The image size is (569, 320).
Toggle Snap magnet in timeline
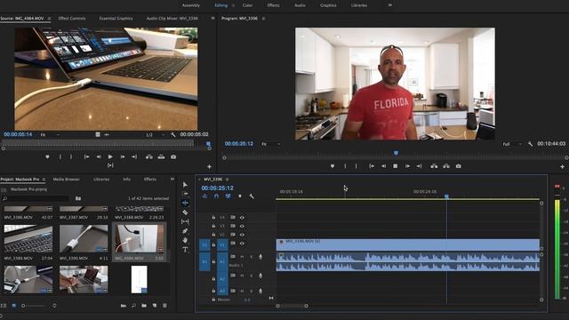(x=216, y=196)
